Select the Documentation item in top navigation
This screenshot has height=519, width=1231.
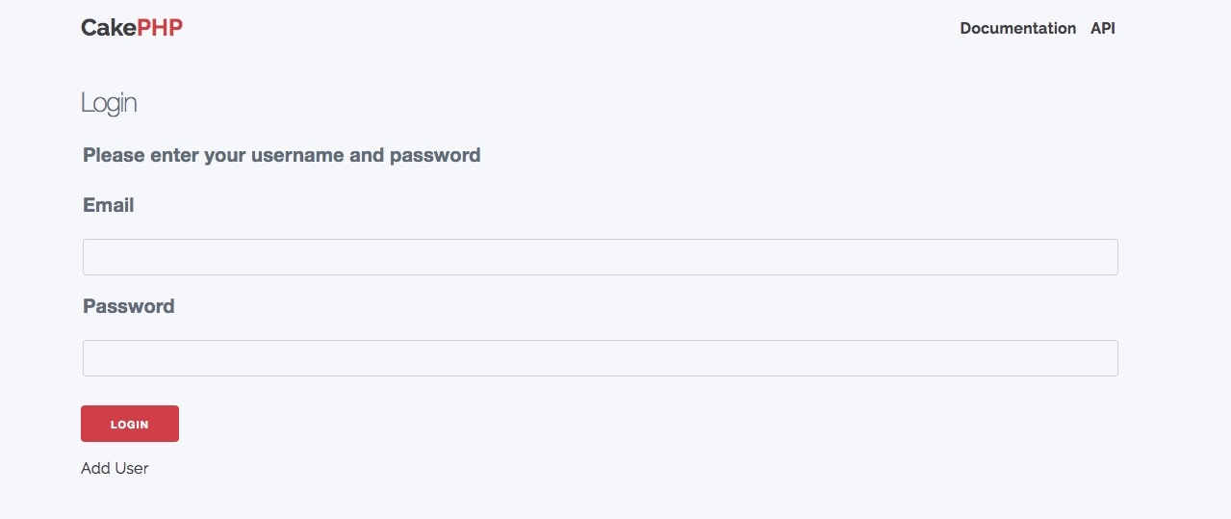(1017, 29)
